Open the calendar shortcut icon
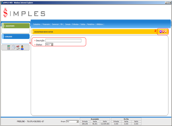172x126 pixels. coord(18,48)
